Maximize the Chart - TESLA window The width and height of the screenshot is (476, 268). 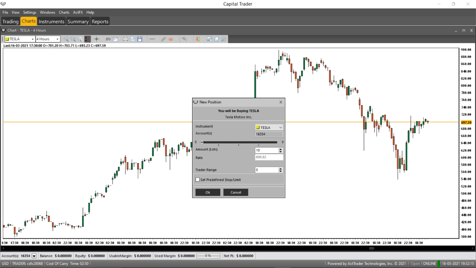[x=464, y=30]
